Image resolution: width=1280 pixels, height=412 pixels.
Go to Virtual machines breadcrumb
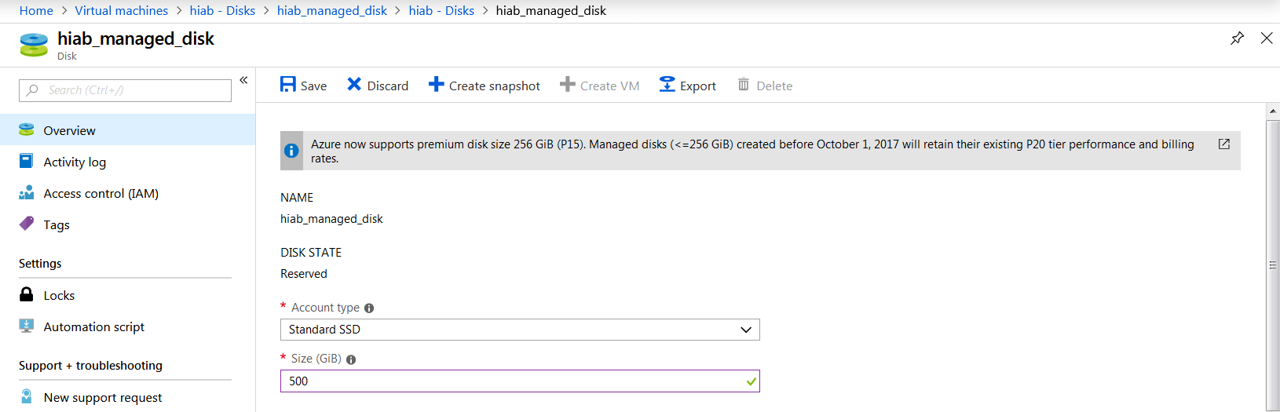pos(122,10)
